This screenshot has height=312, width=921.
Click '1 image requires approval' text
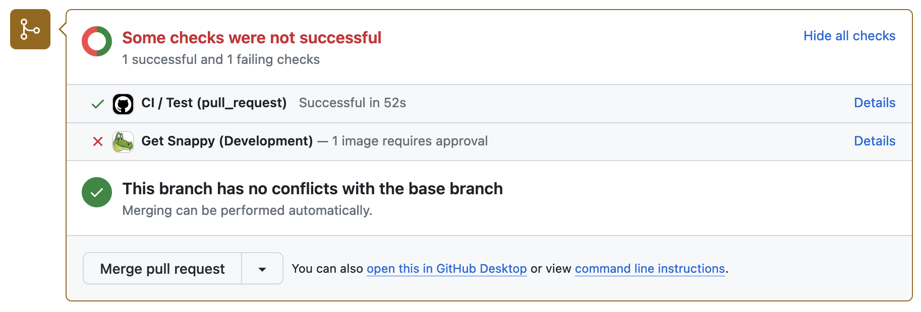(x=410, y=141)
